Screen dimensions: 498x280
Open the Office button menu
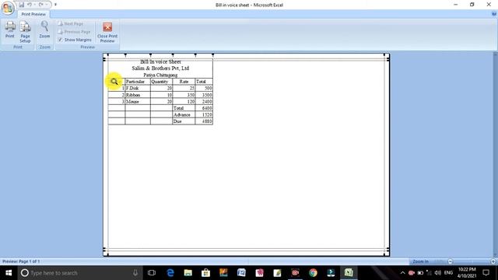tap(8, 8)
